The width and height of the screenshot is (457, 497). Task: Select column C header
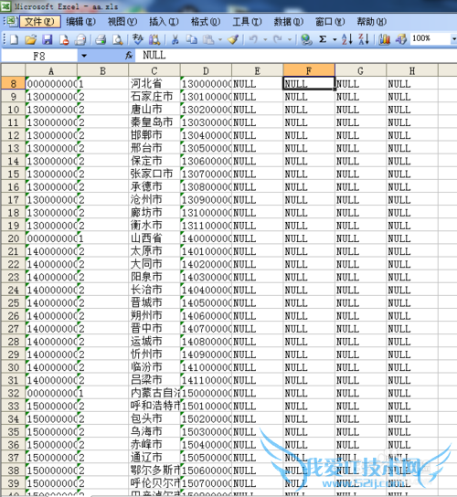154,70
